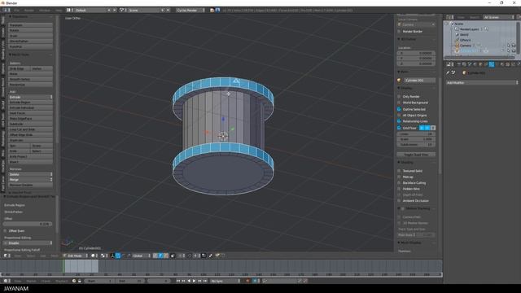Click the timeline End frame field
Screen dimensions: 521x293
[x=130, y=281]
